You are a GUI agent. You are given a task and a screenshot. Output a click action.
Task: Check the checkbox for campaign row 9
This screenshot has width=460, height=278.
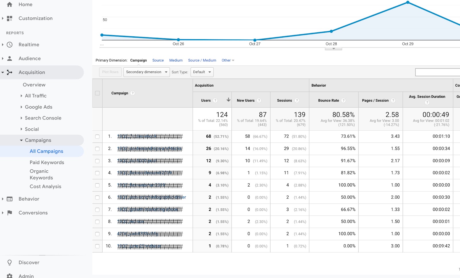point(97,234)
